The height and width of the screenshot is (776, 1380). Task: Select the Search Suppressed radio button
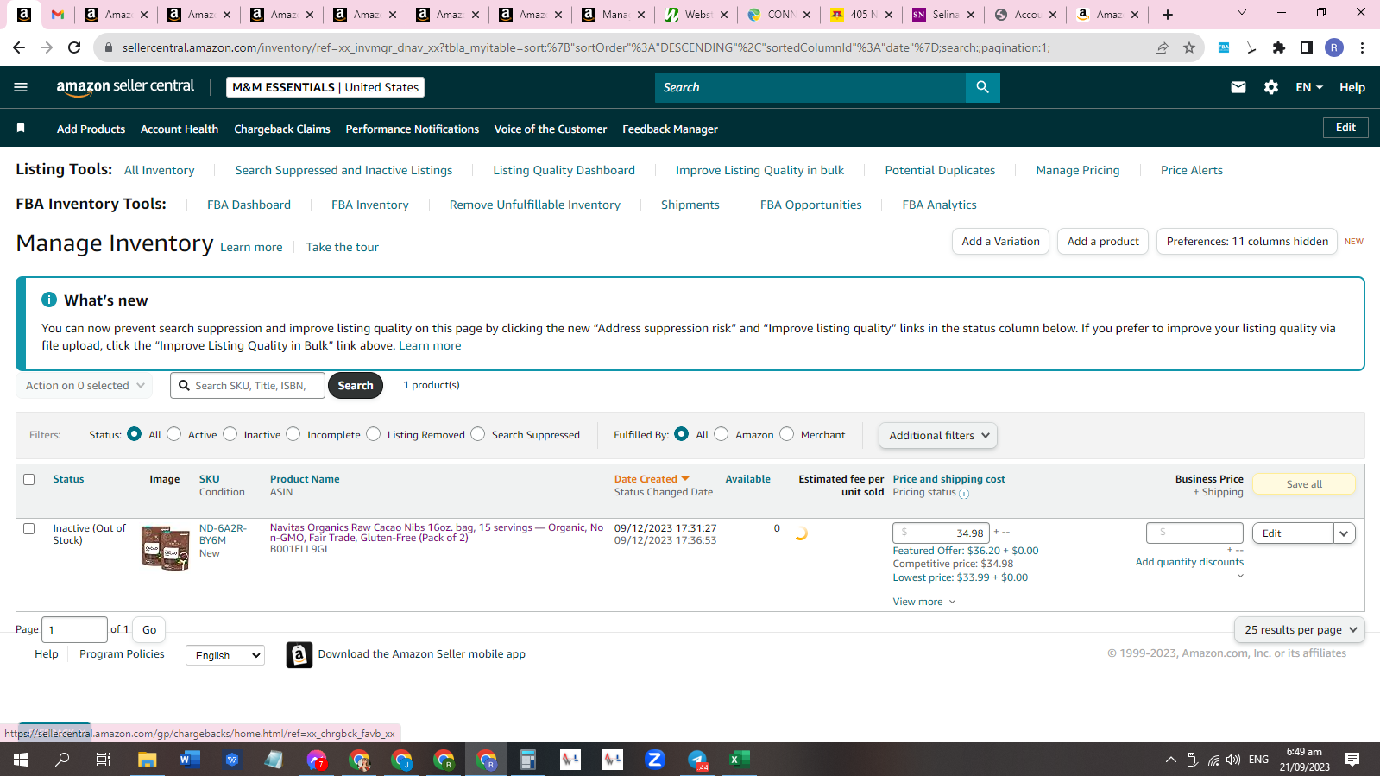[x=477, y=434]
